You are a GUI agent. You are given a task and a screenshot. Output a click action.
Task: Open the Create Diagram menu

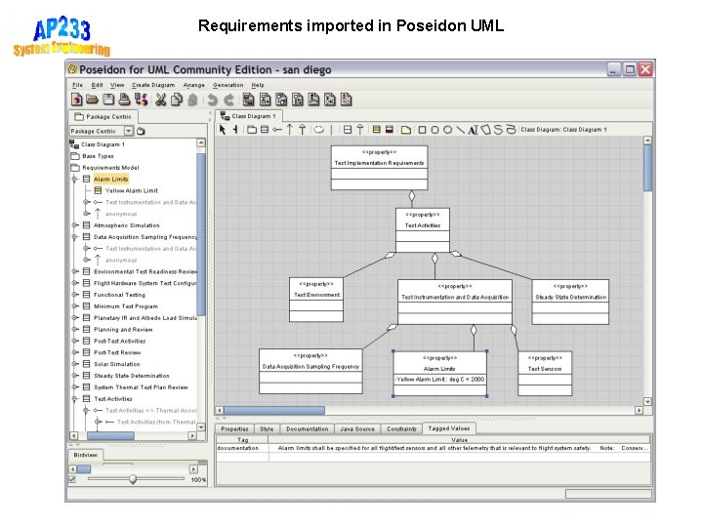[153, 85]
